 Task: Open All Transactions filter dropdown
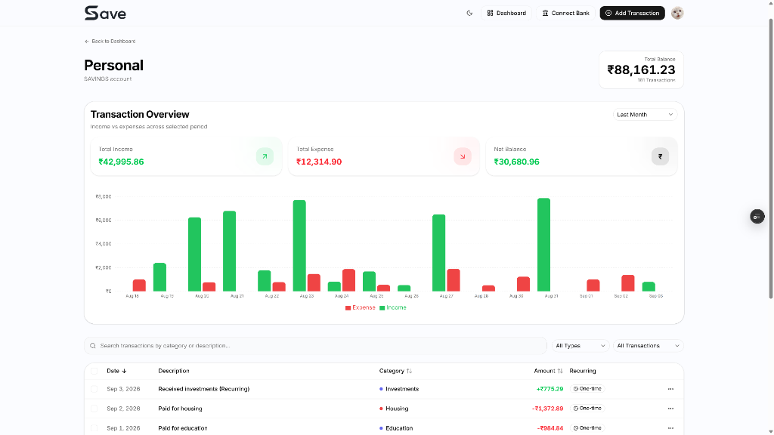pos(648,346)
